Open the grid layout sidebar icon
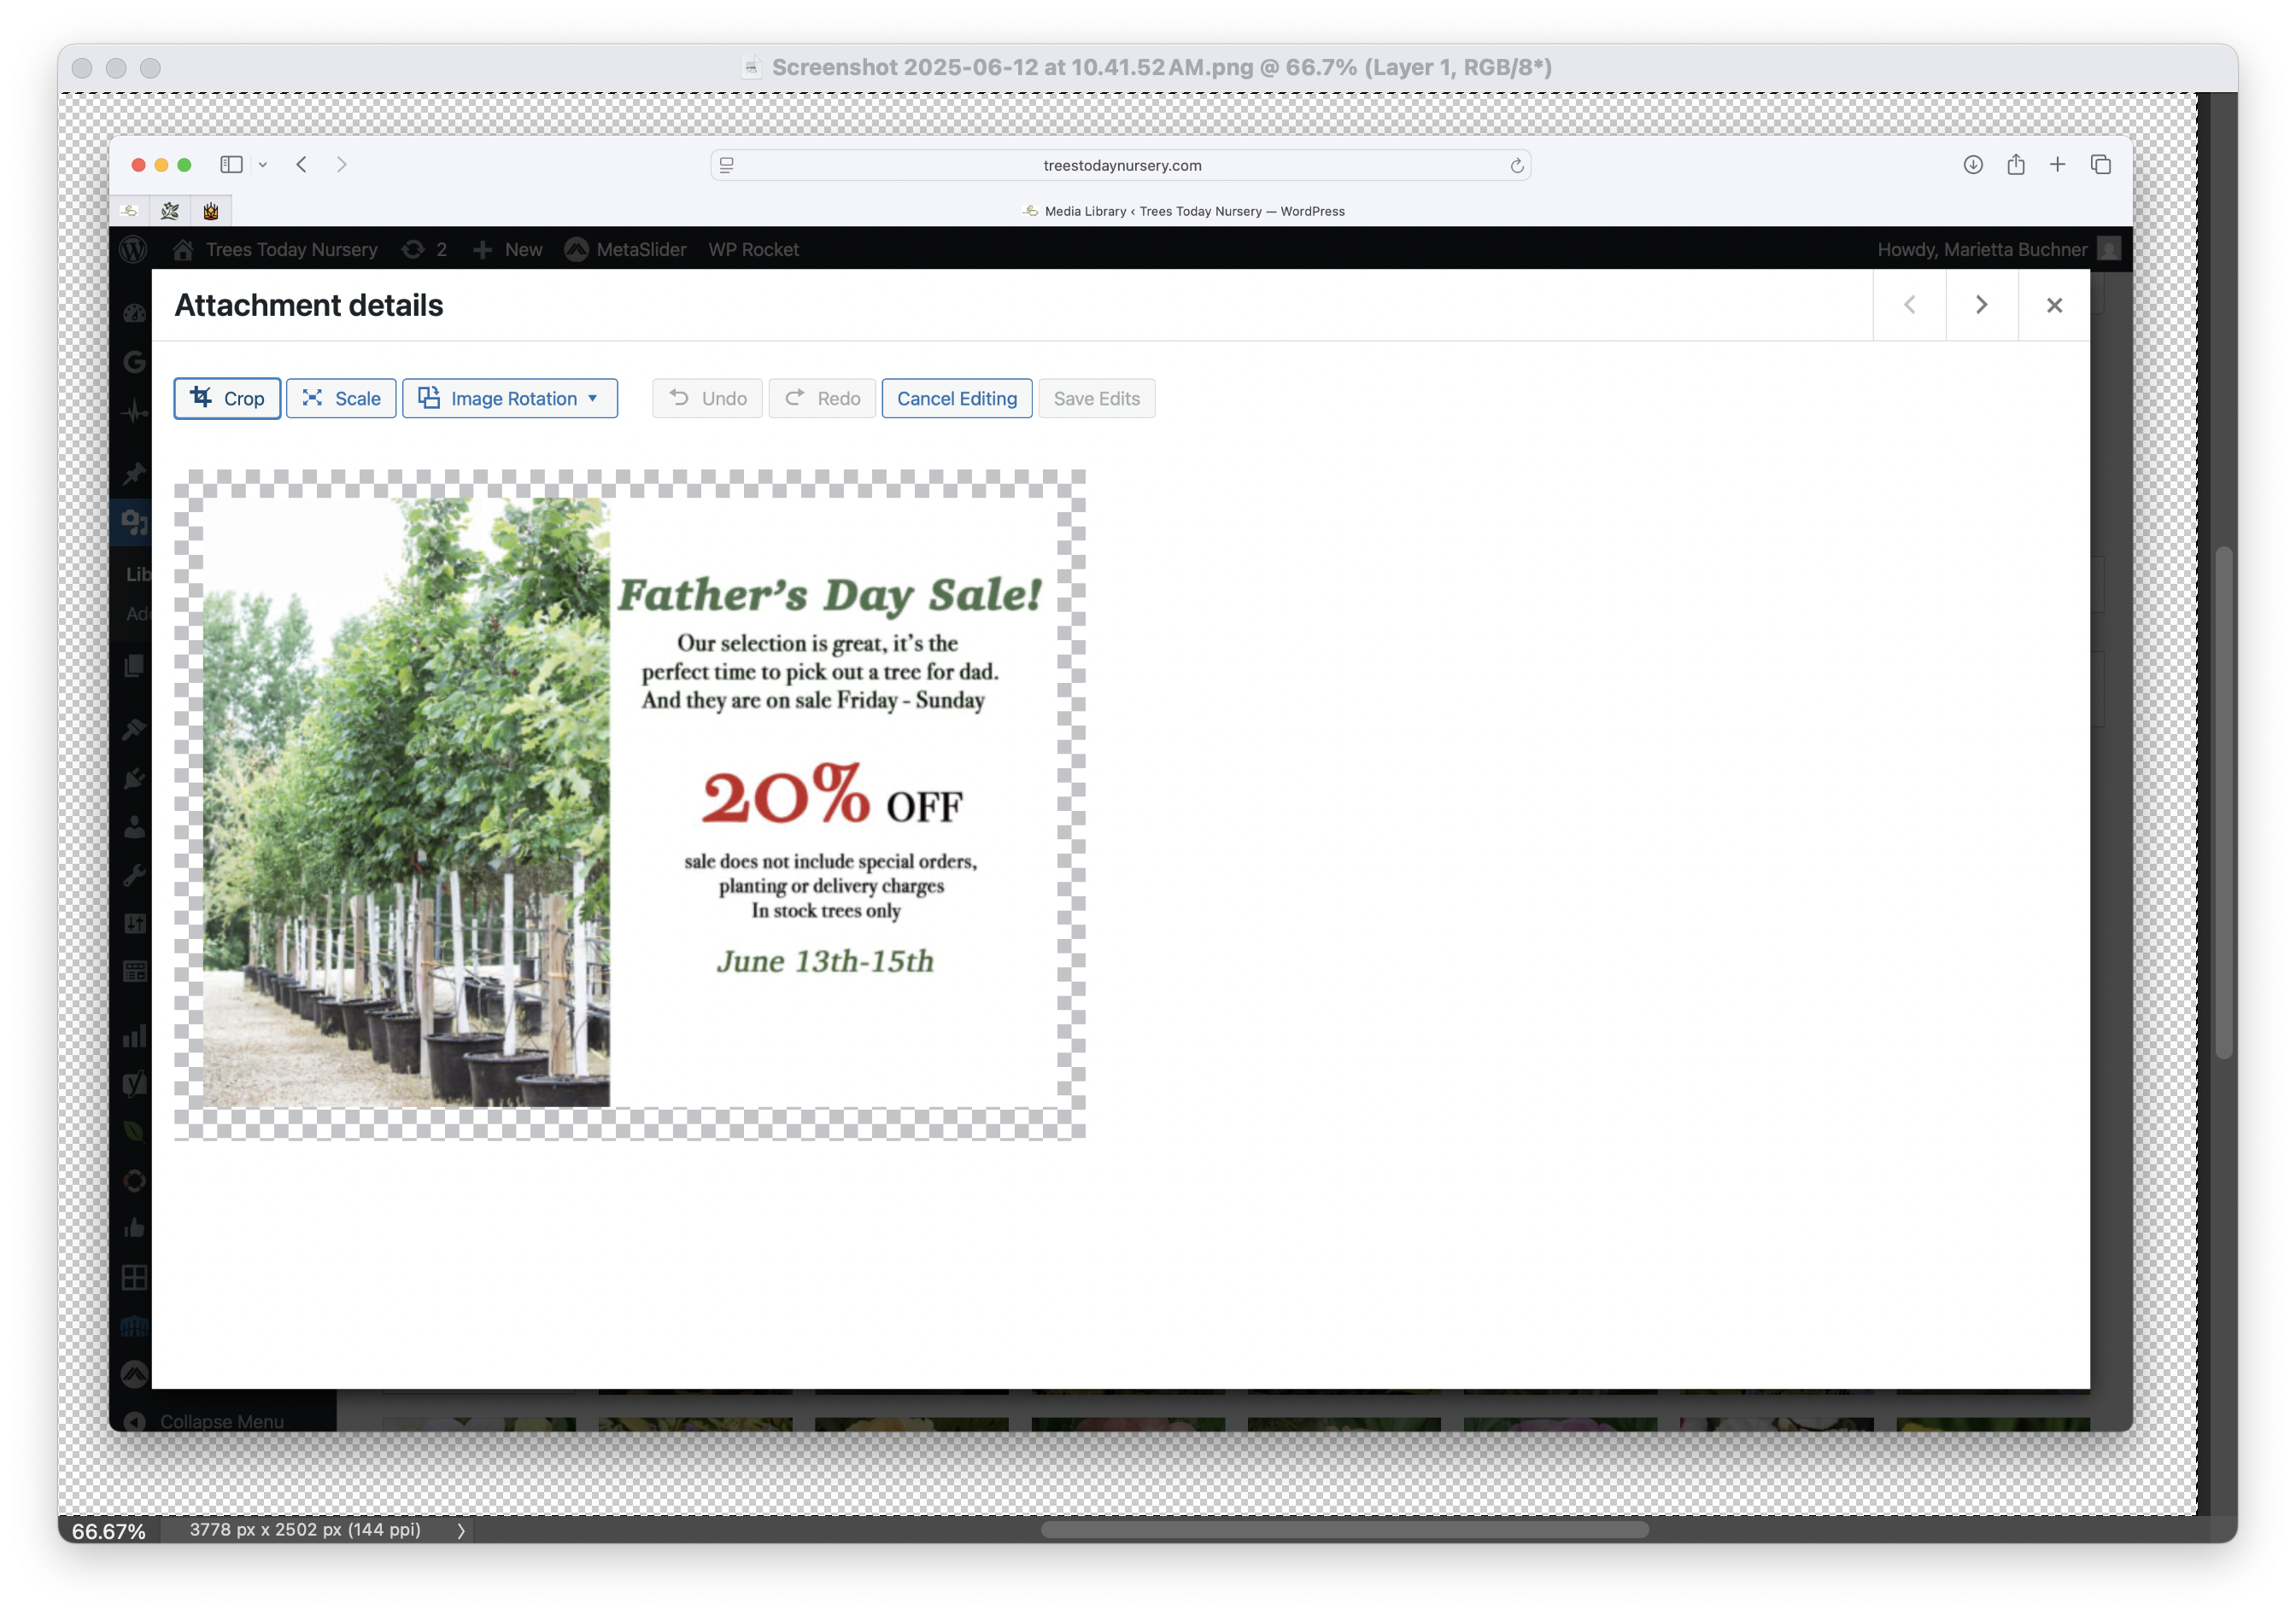This screenshot has height=1615, width=2296. [134, 1277]
